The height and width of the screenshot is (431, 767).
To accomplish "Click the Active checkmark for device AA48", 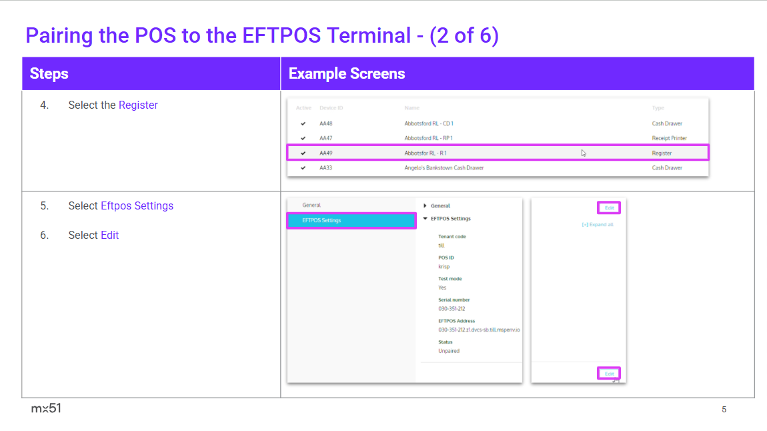I will click(303, 123).
